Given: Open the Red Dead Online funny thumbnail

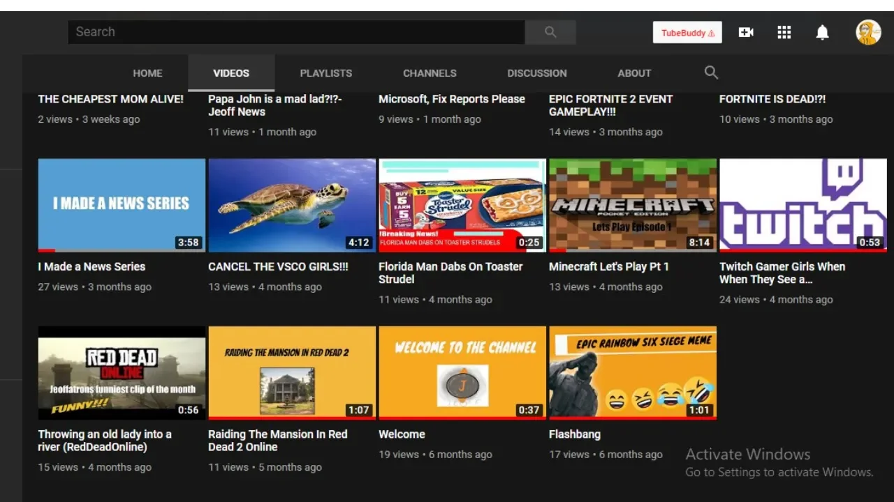Looking at the screenshot, I should [122, 373].
